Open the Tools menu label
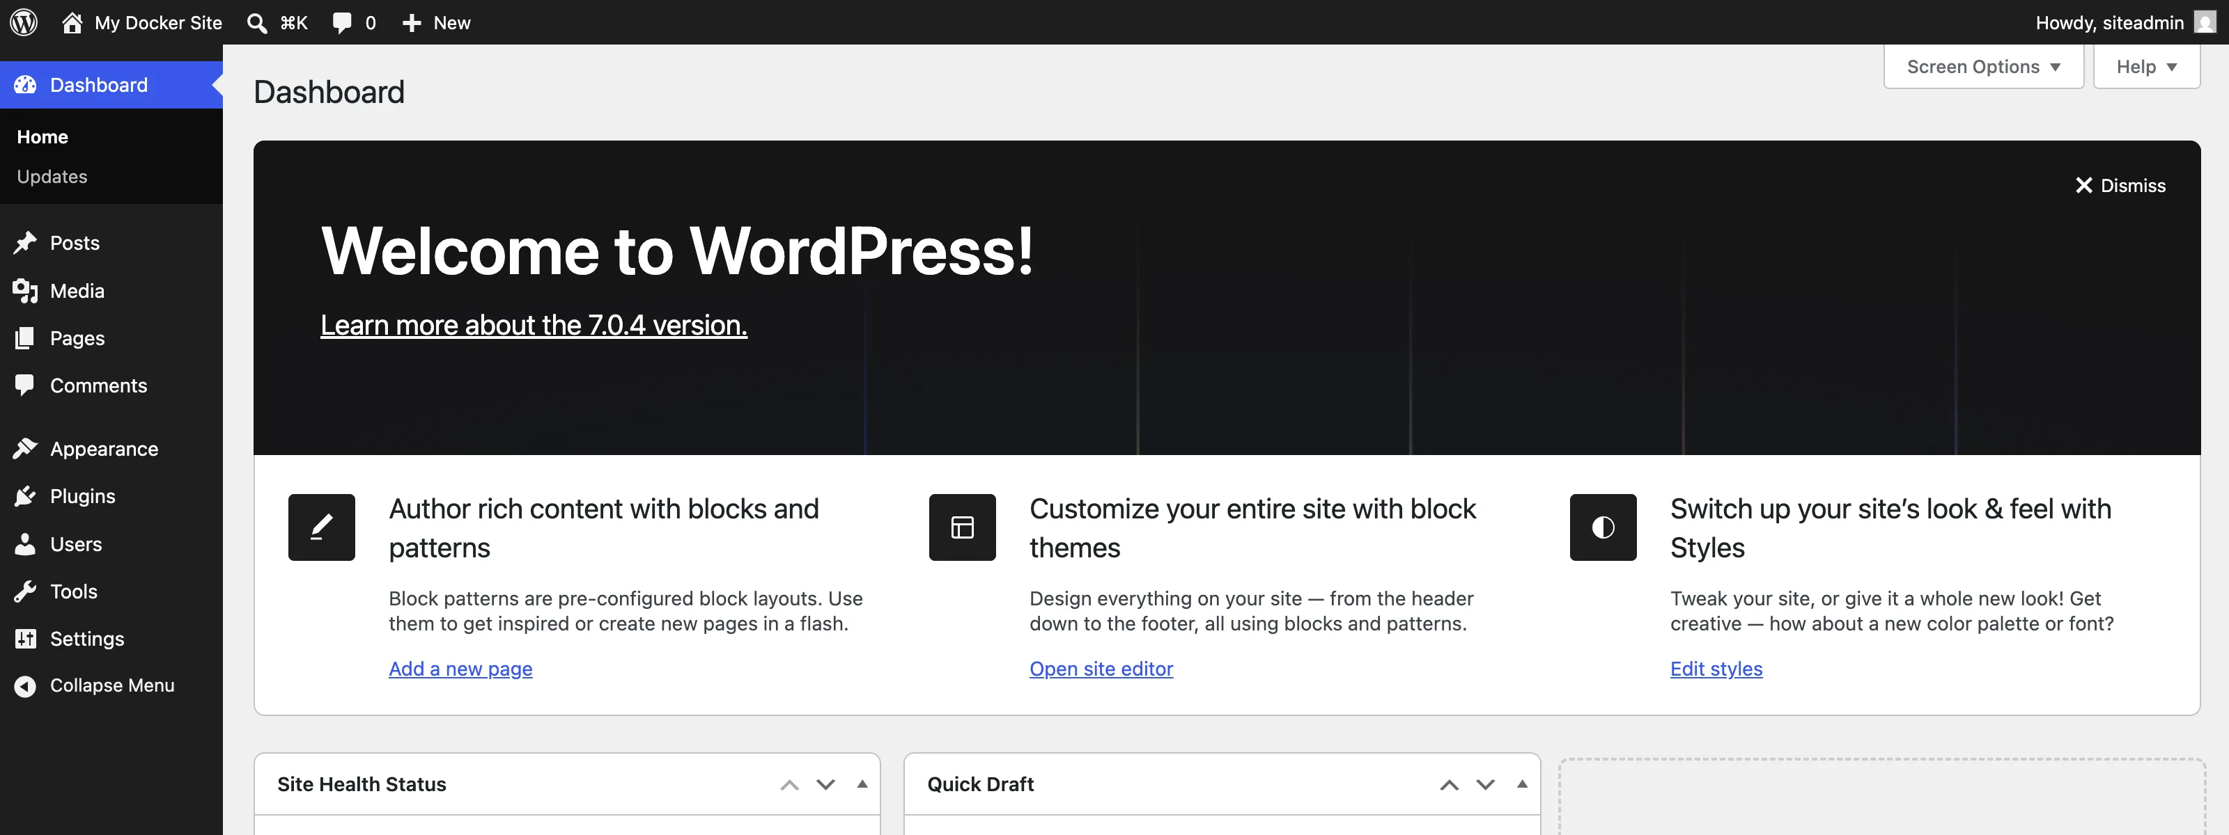 click(74, 591)
